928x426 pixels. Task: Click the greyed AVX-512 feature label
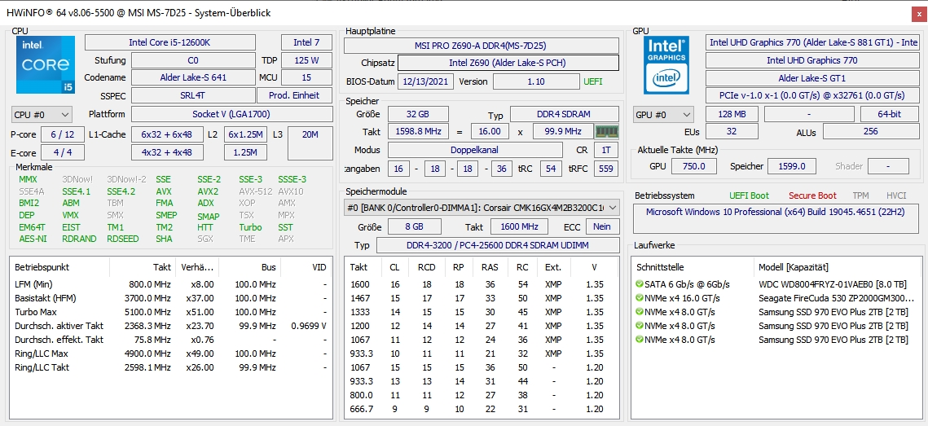click(255, 191)
